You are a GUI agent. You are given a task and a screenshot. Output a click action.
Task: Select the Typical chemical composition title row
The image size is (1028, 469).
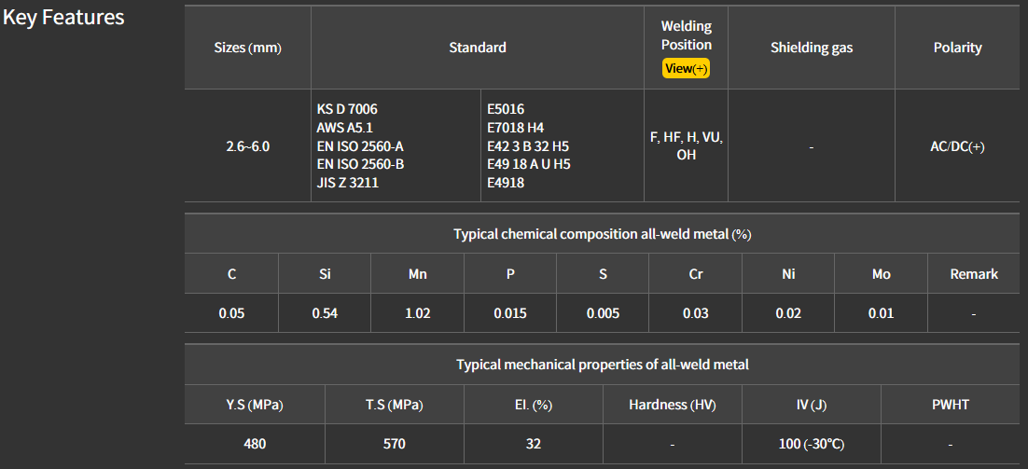602,234
